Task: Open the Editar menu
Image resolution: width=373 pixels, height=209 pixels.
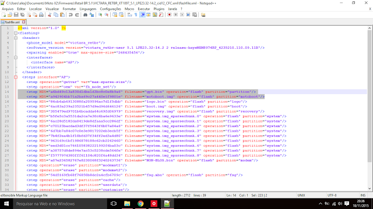Action: [x=21, y=9]
